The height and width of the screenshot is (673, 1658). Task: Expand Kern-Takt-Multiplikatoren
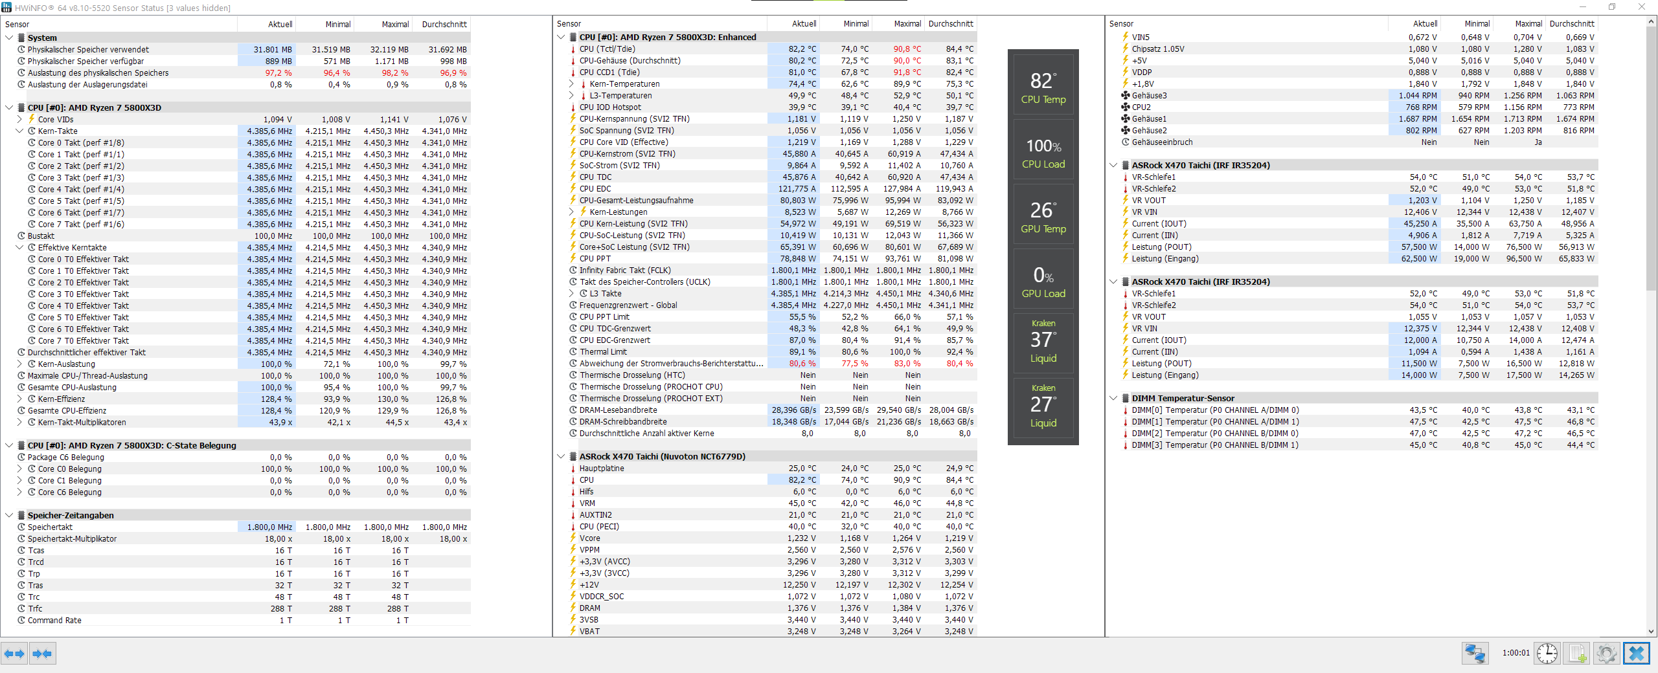pyautogui.click(x=19, y=422)
